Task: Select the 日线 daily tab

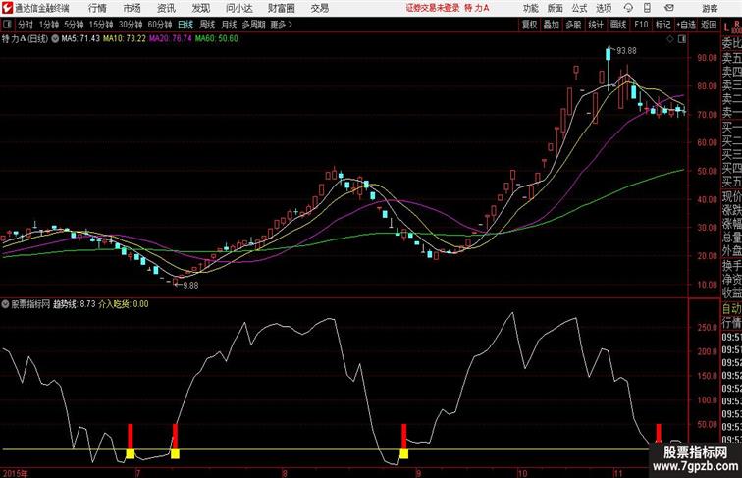Action: (185, 25)
